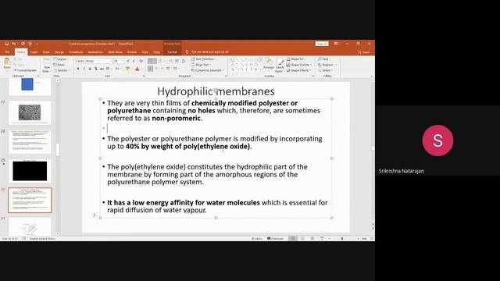Select slide 29 thumbnail with black image
The width and height of the screenshot is (500, 281).
pos(30,171)
